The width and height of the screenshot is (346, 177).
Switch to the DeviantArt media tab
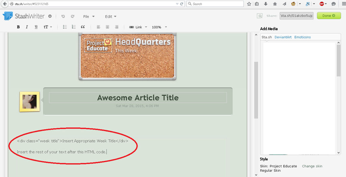[283, 37]
